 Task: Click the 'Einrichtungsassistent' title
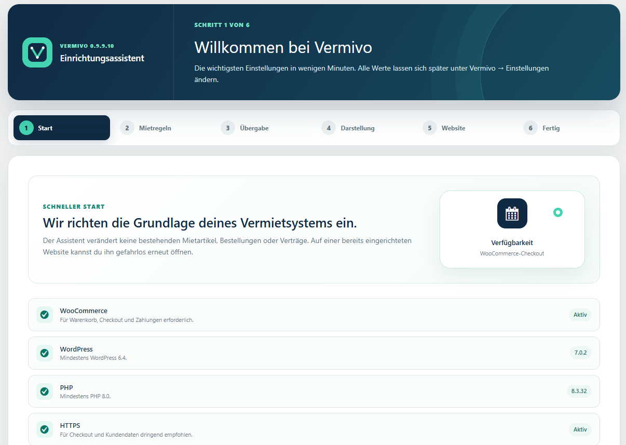102,58
